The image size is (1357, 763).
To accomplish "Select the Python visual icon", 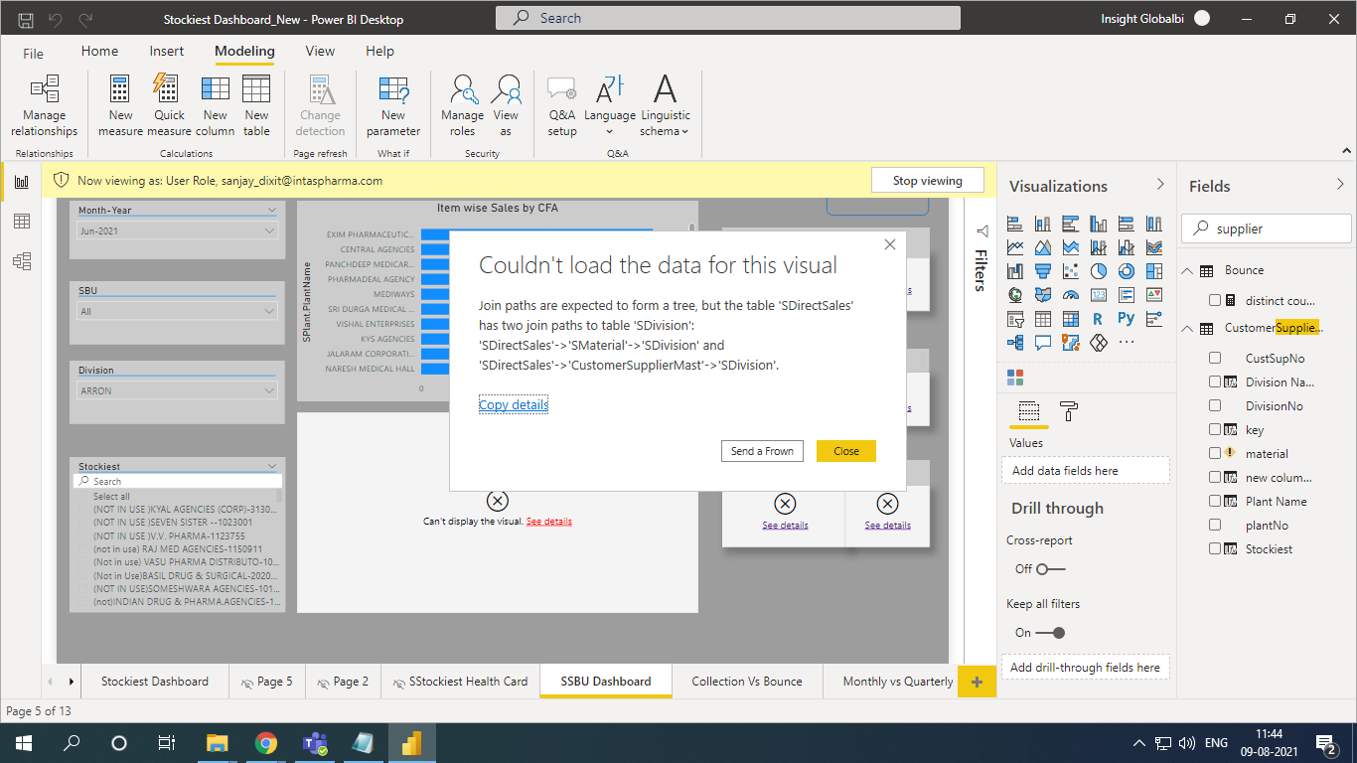I will (x=1126, y=319).
